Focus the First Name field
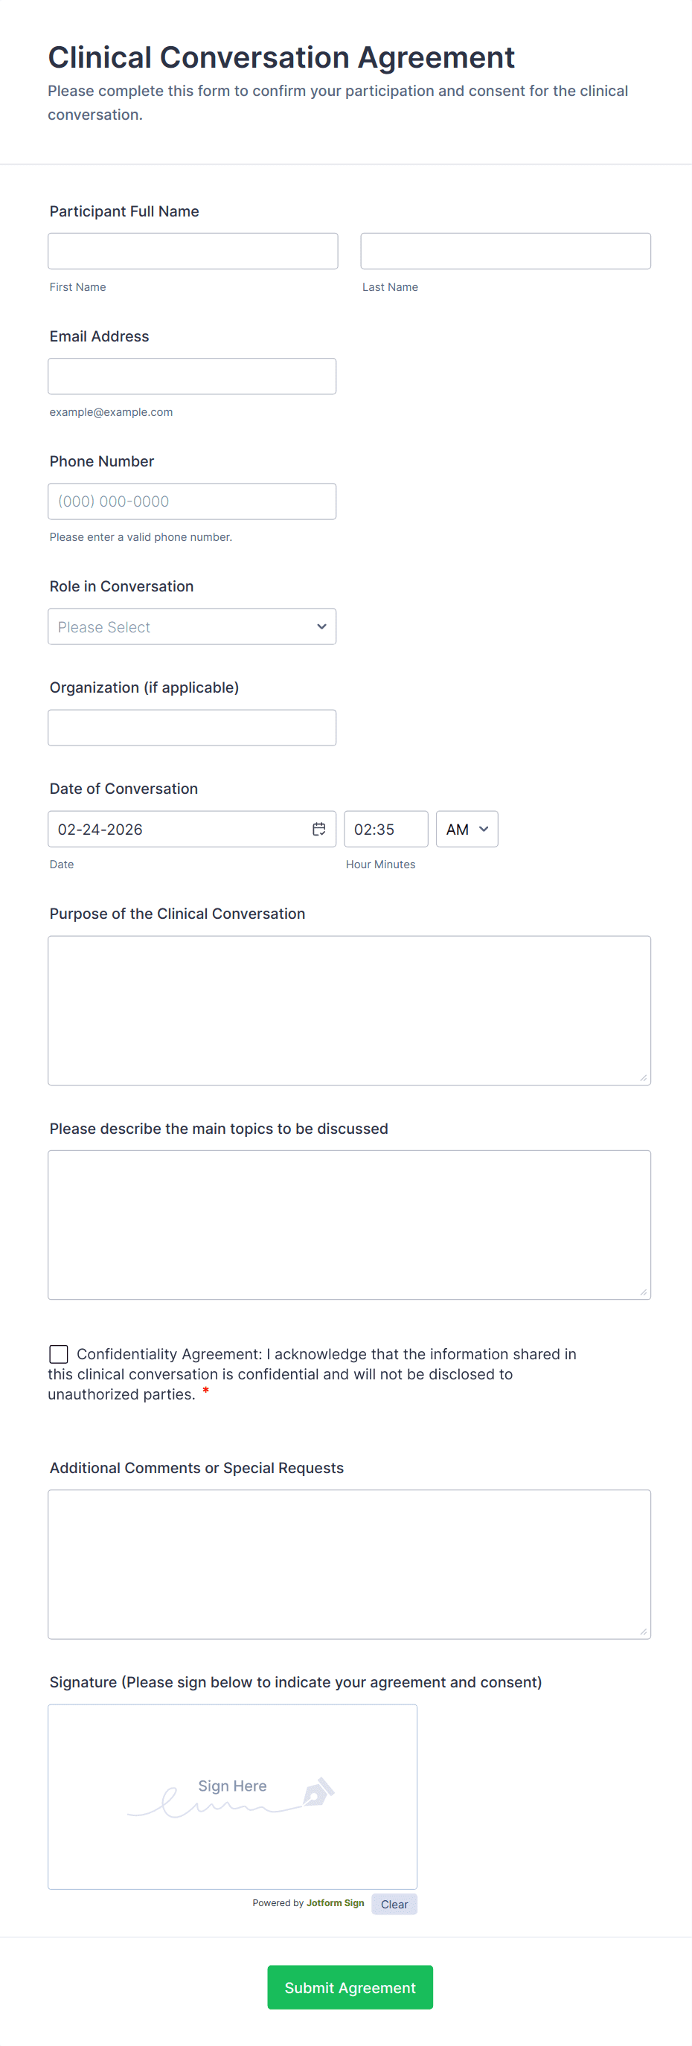Screen dimensions: 692x2046 (x=192, y=251)
